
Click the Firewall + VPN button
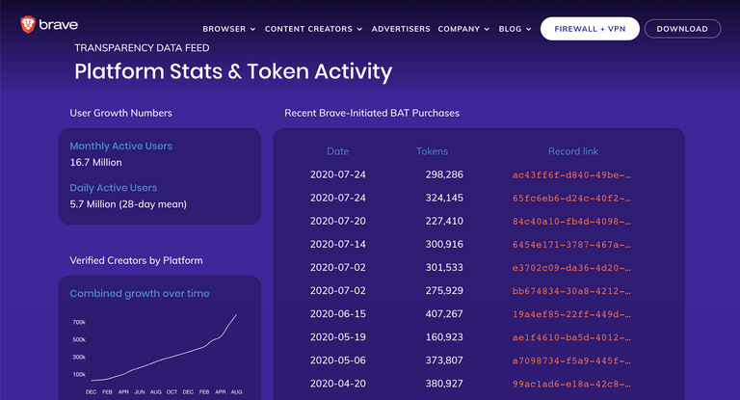tap(590, 29)
